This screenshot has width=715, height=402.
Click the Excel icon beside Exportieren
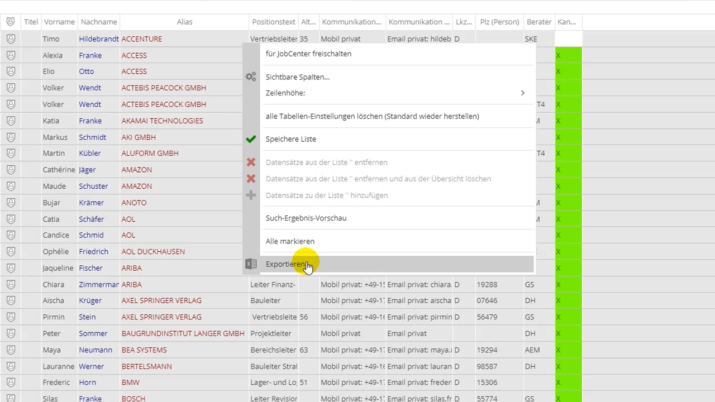[251, 264]
